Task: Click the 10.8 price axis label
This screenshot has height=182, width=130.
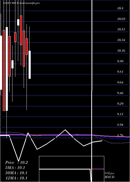Action: click(120, 8)
